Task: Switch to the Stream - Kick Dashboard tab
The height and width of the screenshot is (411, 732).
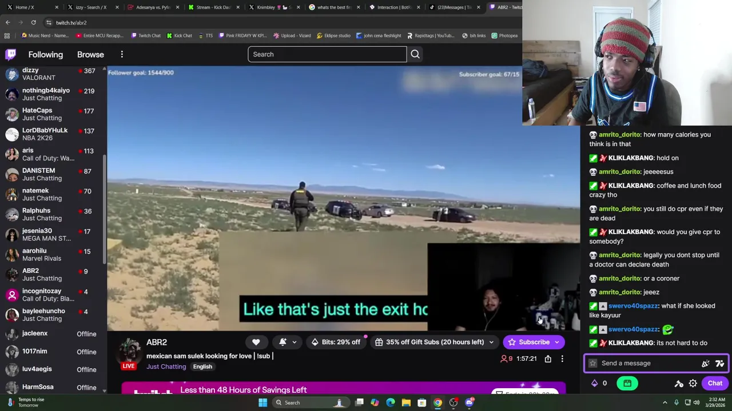Action: click(x=213, y=7)
